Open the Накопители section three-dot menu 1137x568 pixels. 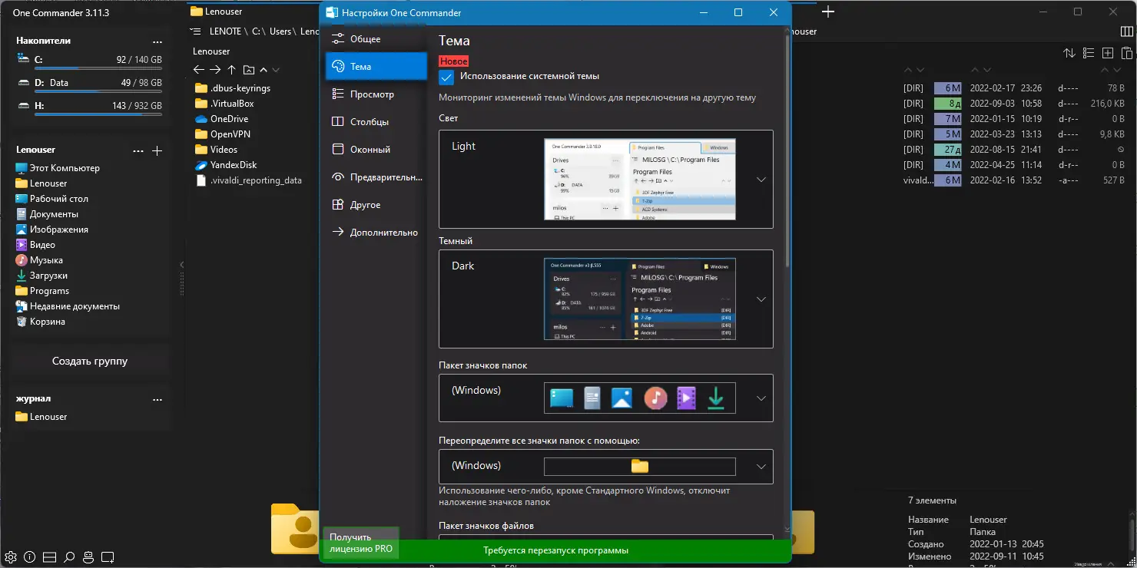click(x=157, y=41)
